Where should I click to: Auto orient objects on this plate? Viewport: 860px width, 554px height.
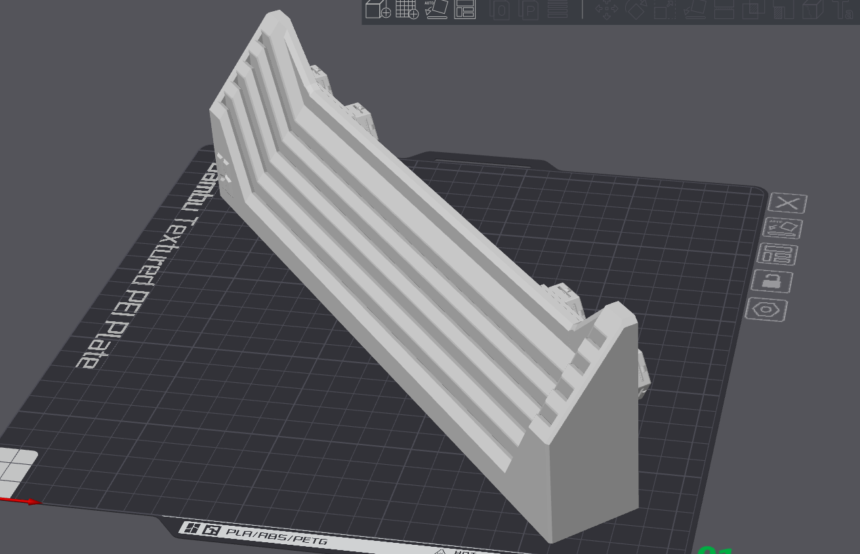pos(783,229)
